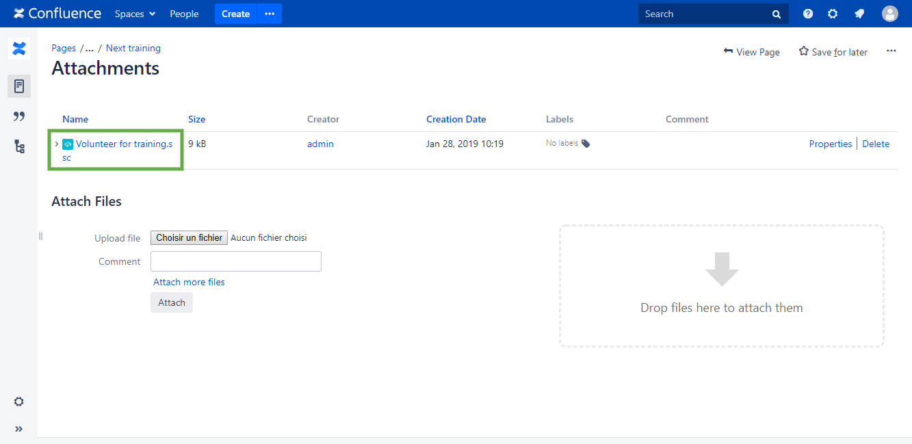The height and width of the screenshot is (444, 912).
Task: Open the Help question mark icon
Action: coord(808,14)
